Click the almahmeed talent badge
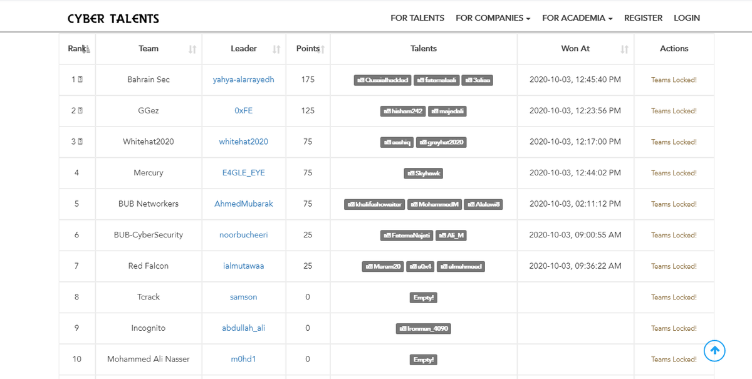The width and height of the screenshot is (752, 379). 461,266
